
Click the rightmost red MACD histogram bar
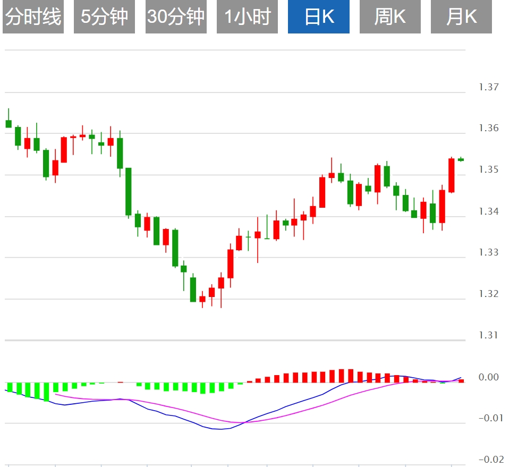tap(461, 380)
